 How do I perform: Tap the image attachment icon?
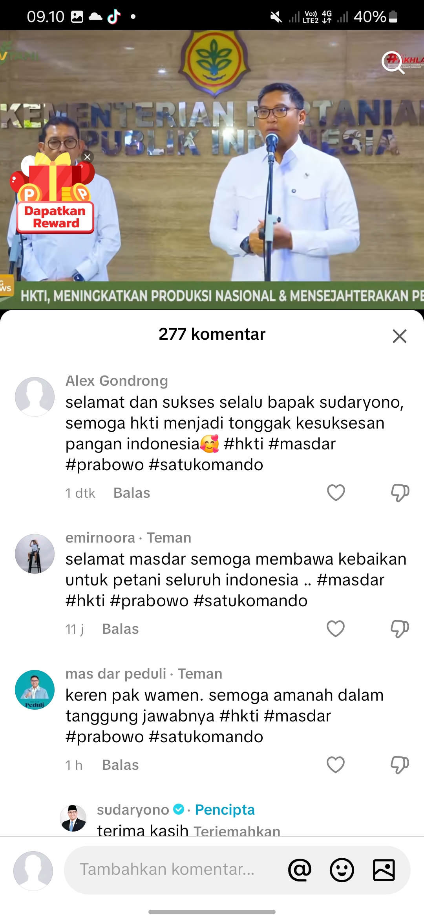click(x=384, y=870)
